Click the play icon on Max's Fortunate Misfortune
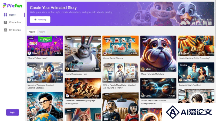Screen dimensions: 216x121 point(169,69)
